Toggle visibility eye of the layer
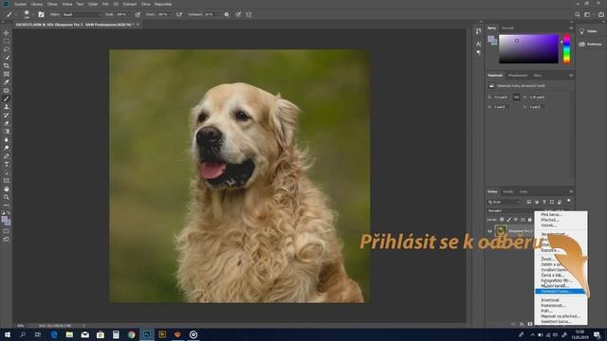The image size is (607, 341). click(x=489, y=231)
